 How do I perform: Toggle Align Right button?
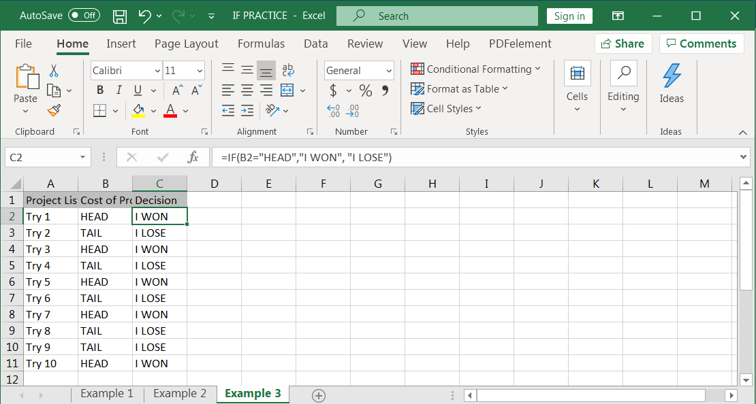[266, 90]
